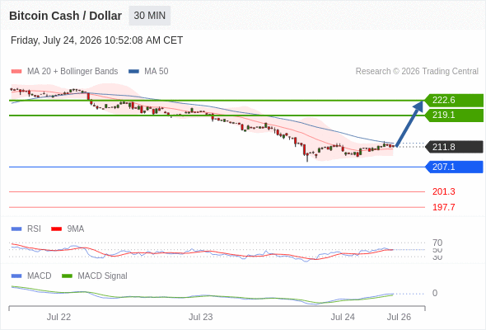Click the Research Trading Central copyright text
The width and height of the screenshot is (486, 330).
tap(417, 72)
